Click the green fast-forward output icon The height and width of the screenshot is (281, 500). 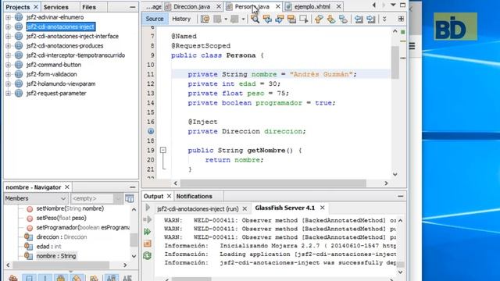tap(148, 232)
